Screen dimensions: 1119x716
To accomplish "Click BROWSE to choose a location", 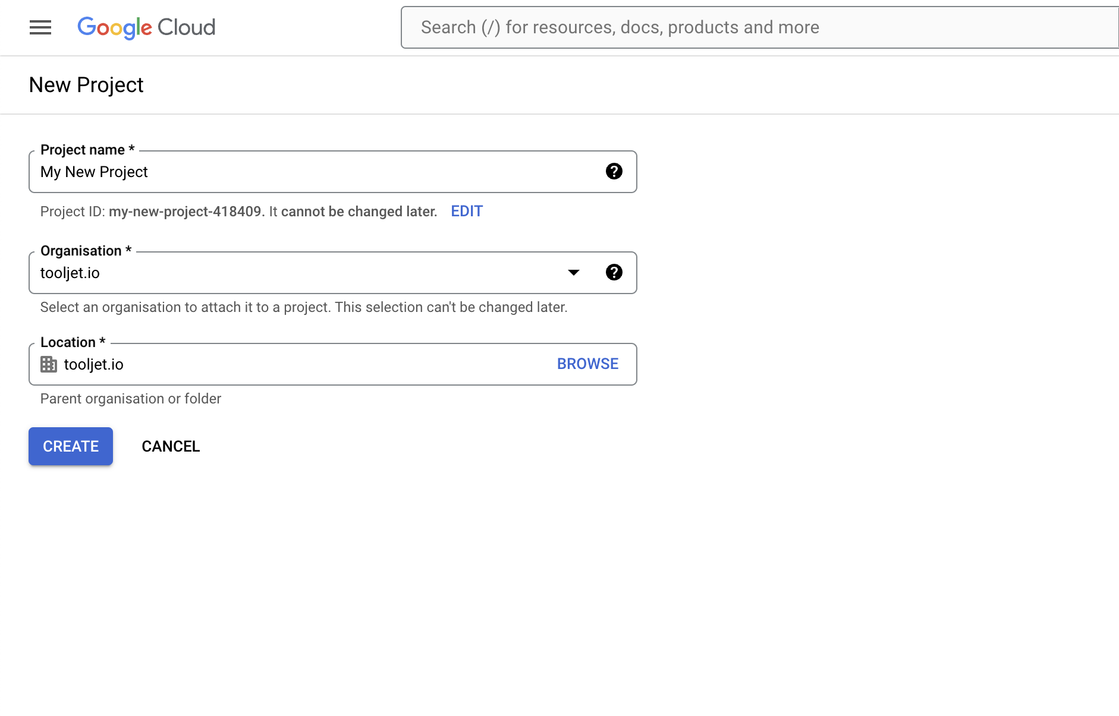I will click(587, 364).
